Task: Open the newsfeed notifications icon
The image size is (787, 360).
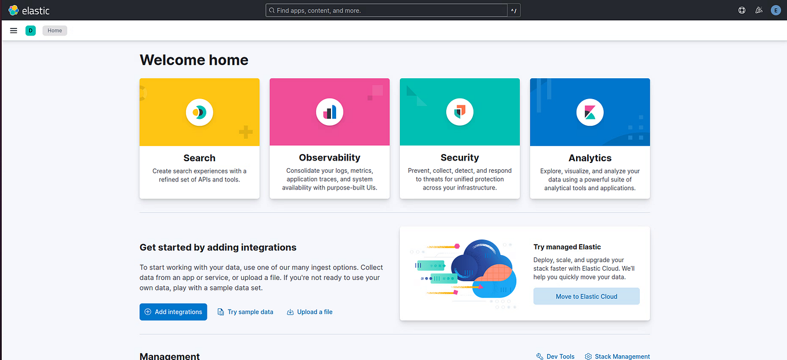Action: (x=759, y=10)
